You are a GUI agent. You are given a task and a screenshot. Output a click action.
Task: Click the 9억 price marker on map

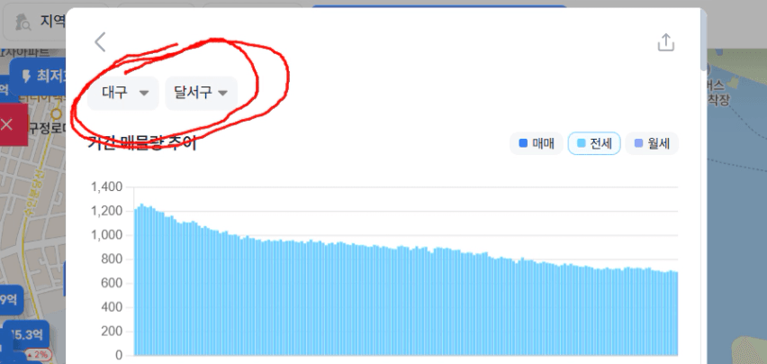point(10,300)
